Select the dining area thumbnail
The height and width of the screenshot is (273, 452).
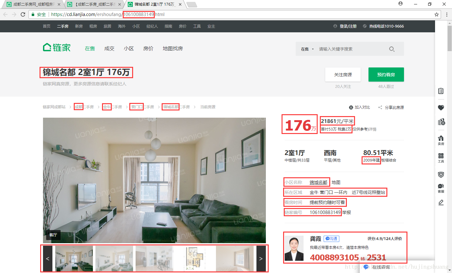(x=154, y=259)
